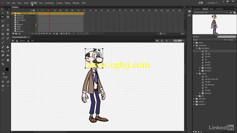Select the Rectangle tool
The image size is (237, 133).
click(8, 30)
